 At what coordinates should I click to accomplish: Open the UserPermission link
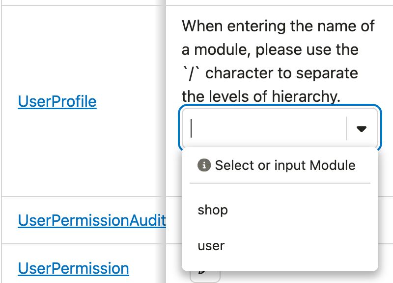[73, 268]
